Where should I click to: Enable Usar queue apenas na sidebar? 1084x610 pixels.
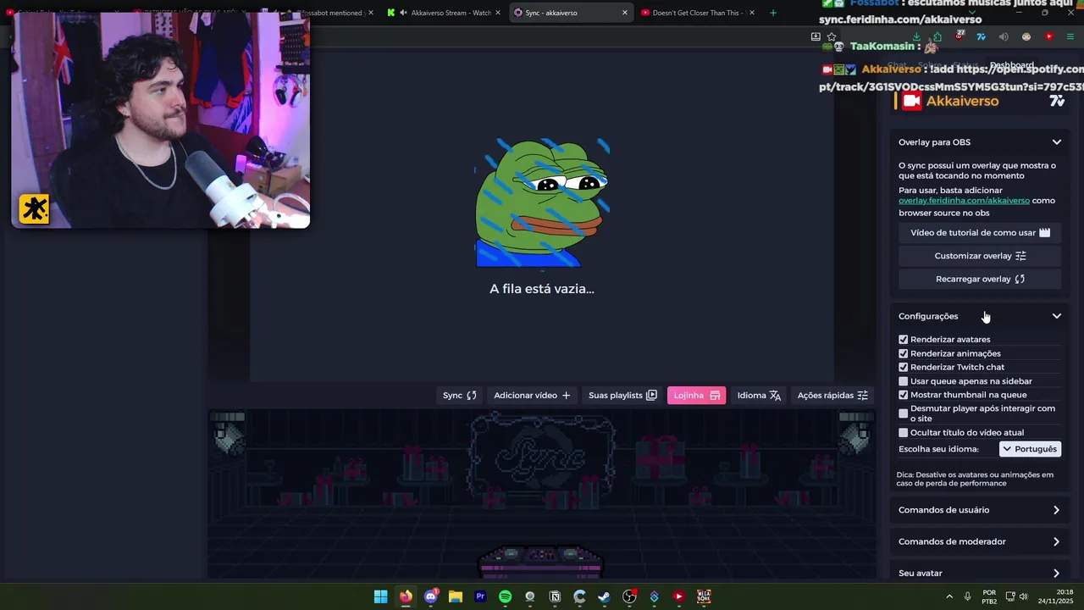pos(903,381)
